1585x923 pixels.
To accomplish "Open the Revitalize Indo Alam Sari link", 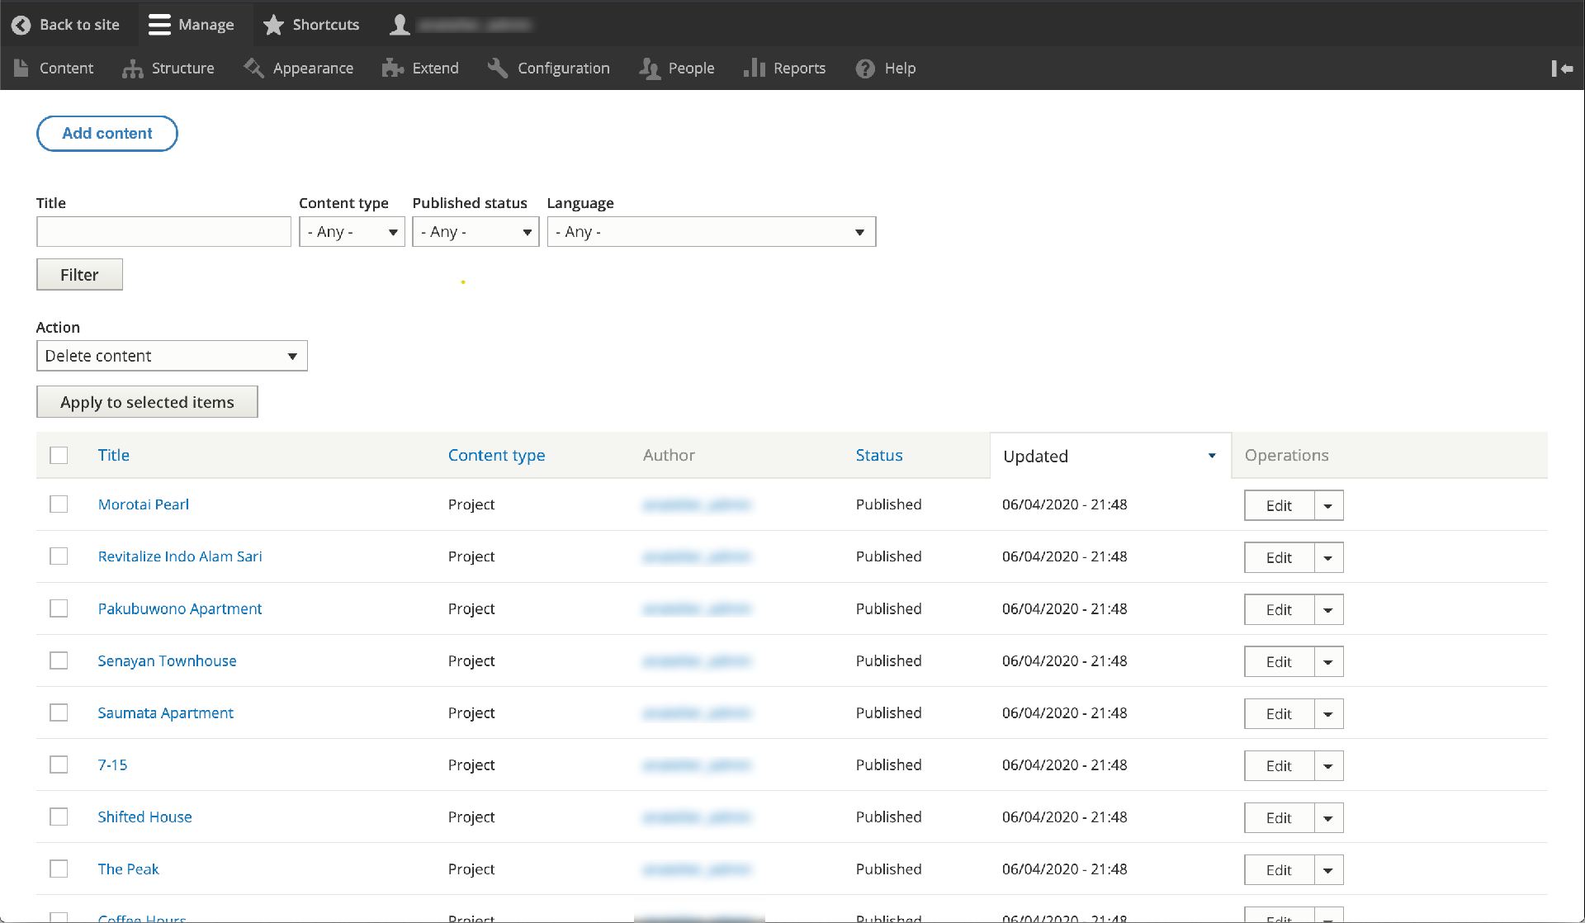I will [180, 556].
